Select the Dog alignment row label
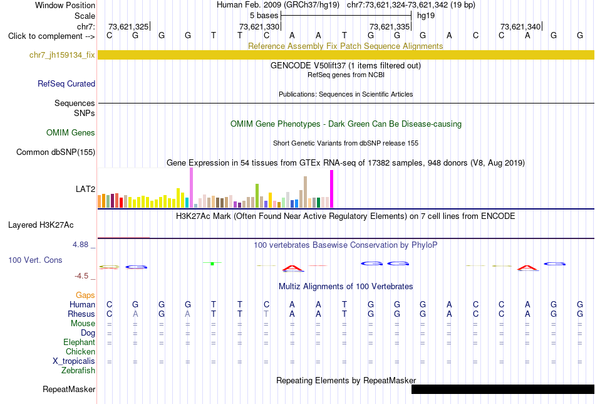The width and height of the screenshot is (595, 404). (x=88, y=333)
